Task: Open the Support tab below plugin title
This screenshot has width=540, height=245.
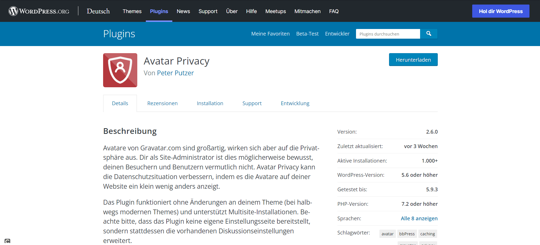Action: [252, 103]
